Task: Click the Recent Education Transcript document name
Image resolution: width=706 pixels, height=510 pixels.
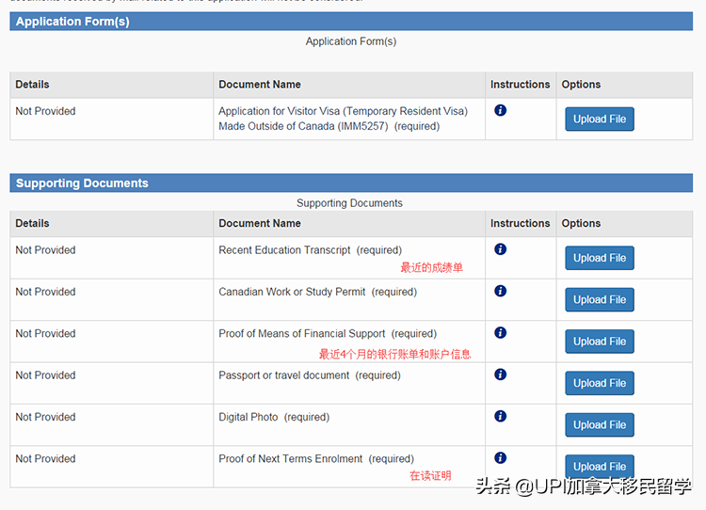Action: (x=285, y=250)
